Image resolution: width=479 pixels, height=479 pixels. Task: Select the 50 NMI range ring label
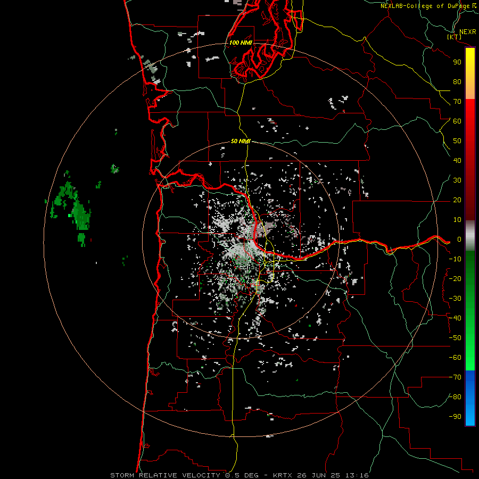point(241,141)
